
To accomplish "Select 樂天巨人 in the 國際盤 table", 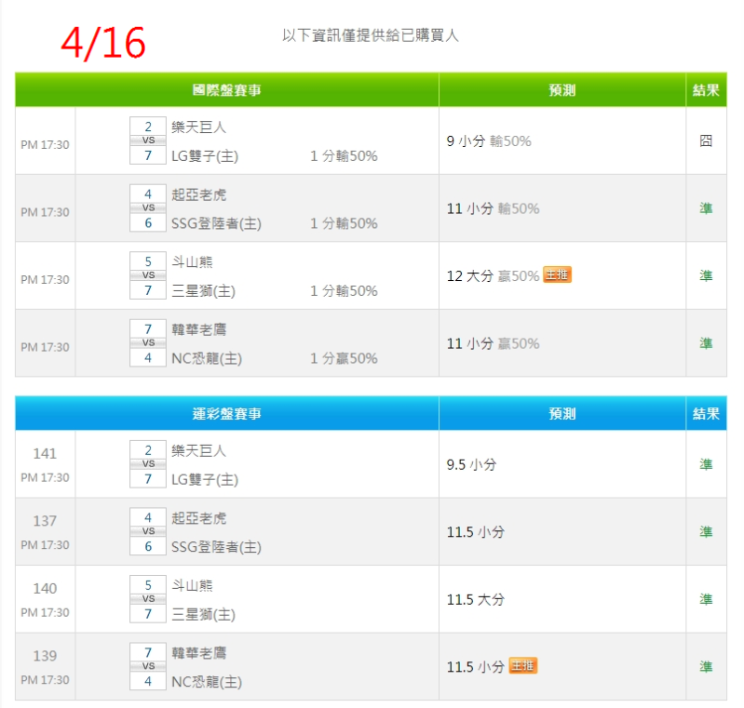I will 199,127.
